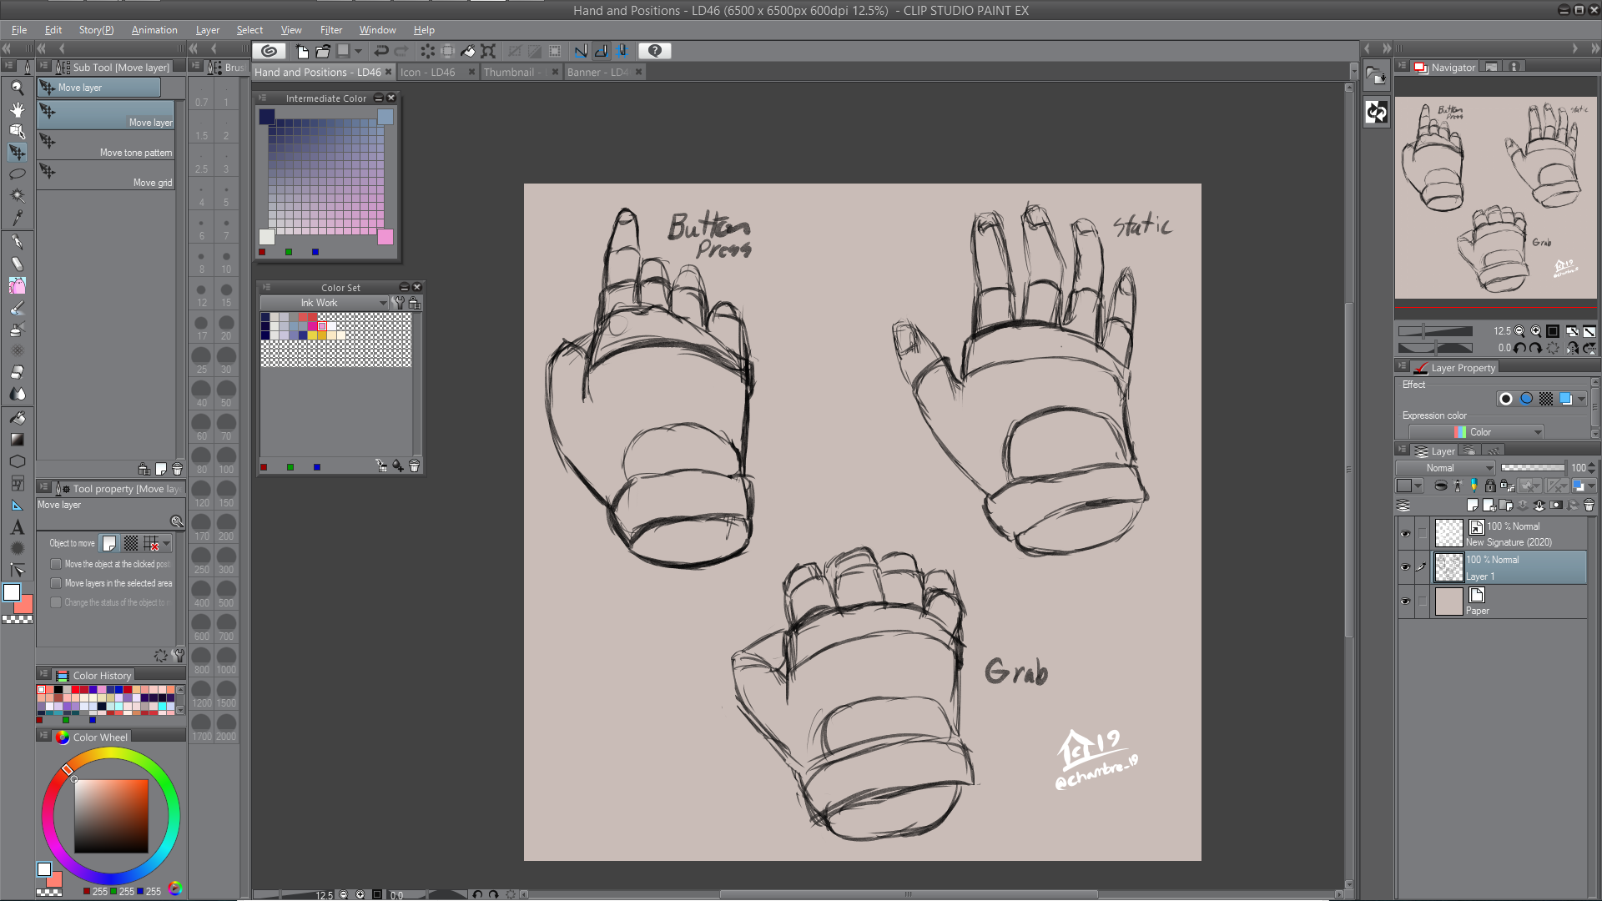Screen dimensions: 1602x901
Task: Click the Zoom in icon in Navigator
Action: coord(1535,331)
